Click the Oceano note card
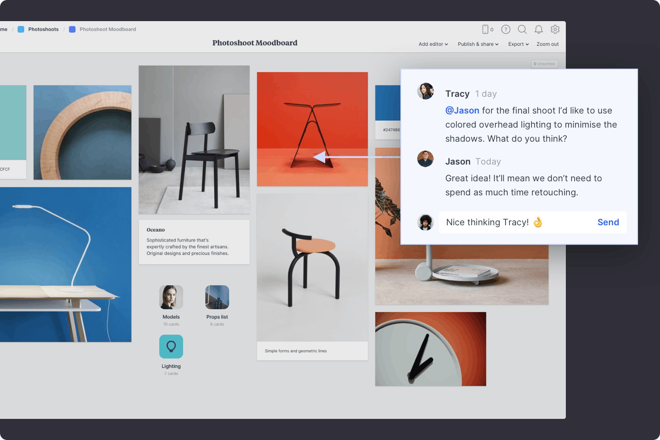 (x=194, y=242)
